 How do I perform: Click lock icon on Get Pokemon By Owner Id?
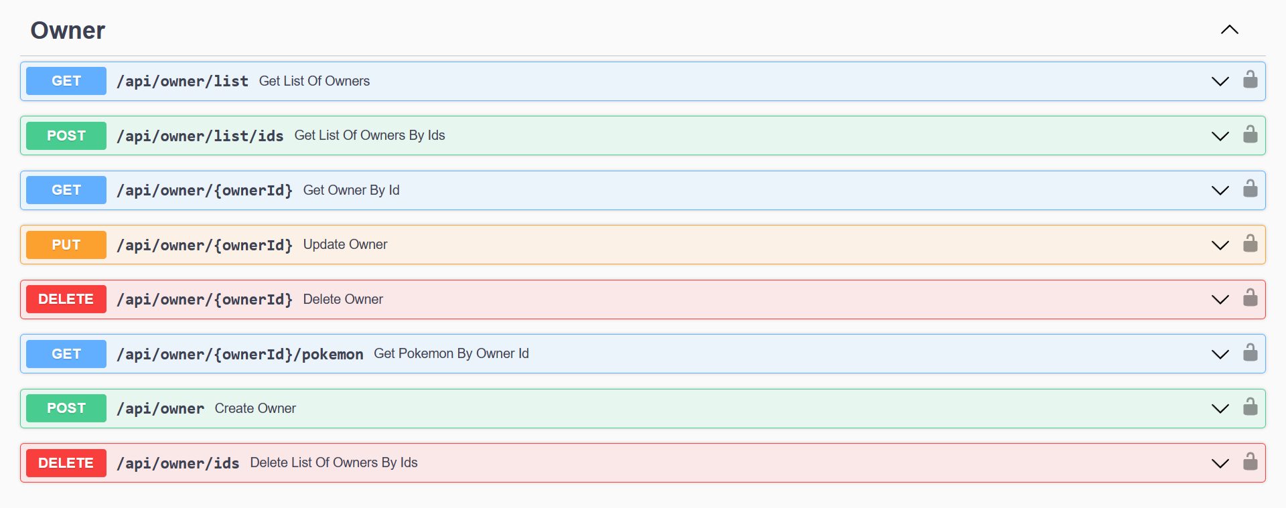click(x=1250, y=353)
